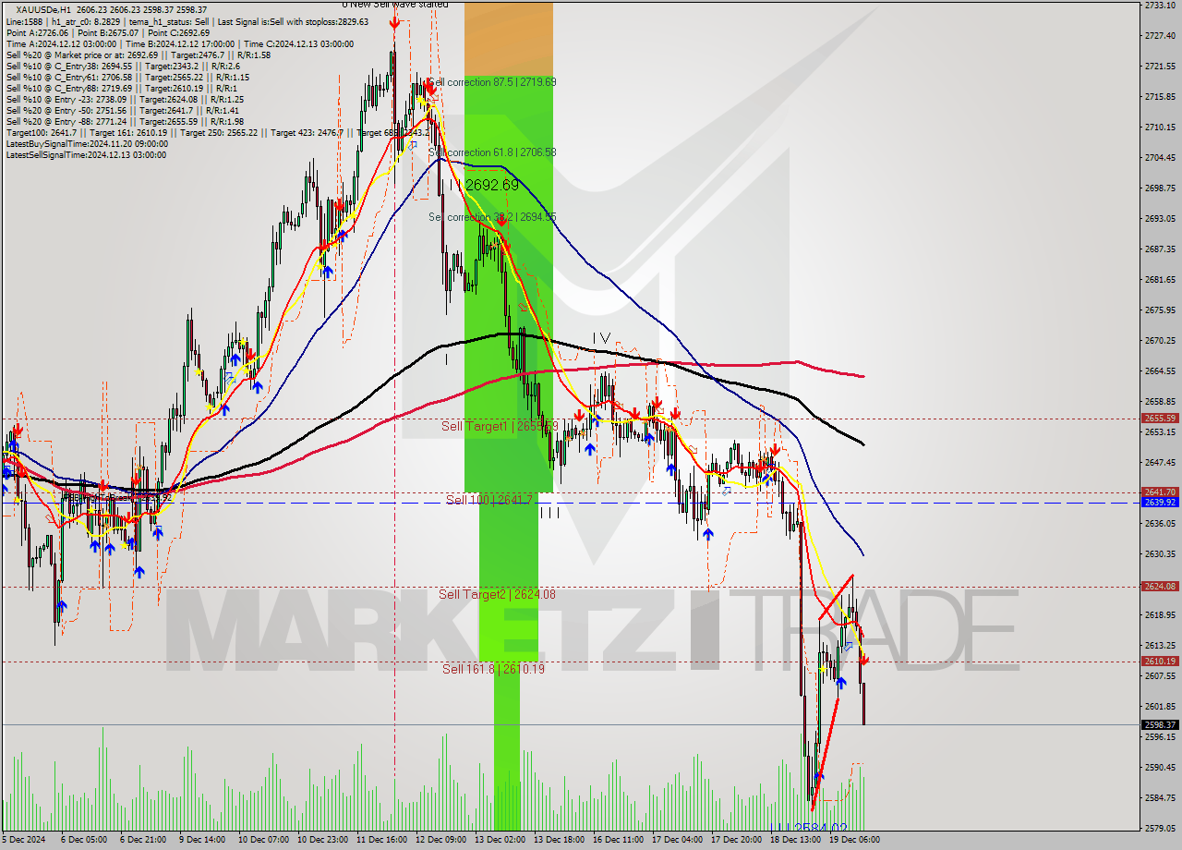Click price axis value 2727.40

(x=1159, y=36)
